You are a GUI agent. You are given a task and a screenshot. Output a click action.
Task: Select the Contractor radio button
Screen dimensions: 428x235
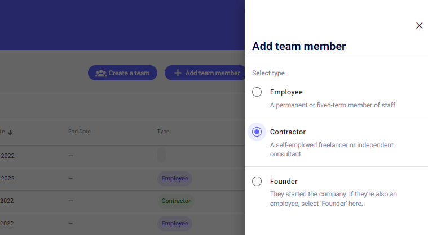[x=257, y=132]
